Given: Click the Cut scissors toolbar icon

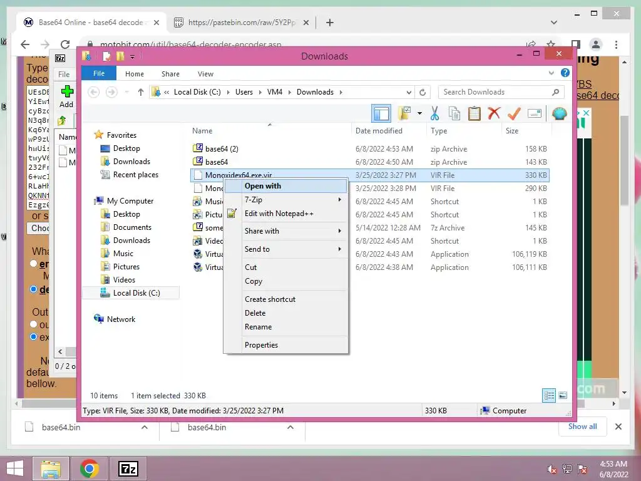Looking at the screenshot, I should [434, 113].
